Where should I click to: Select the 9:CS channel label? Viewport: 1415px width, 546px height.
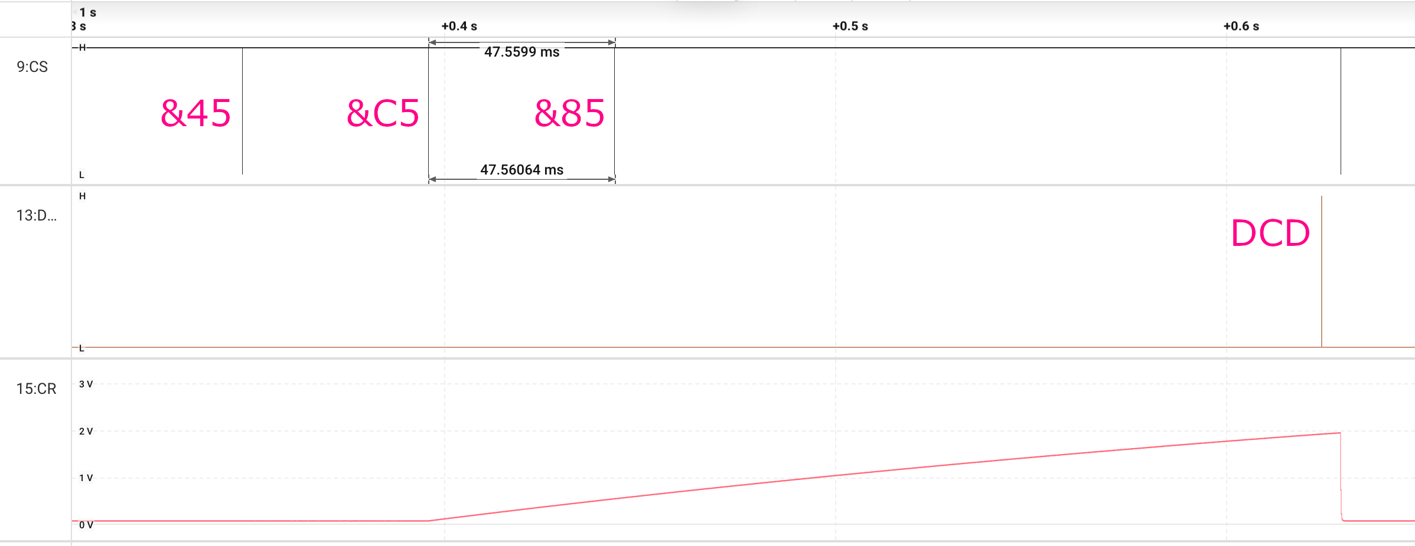(32, 67)
